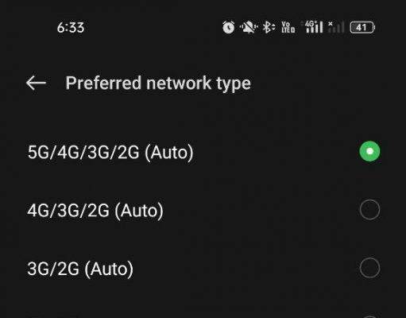Tap the number 41 inside battery indicator
The image size is (406, 318).
(x=361, y=27)
